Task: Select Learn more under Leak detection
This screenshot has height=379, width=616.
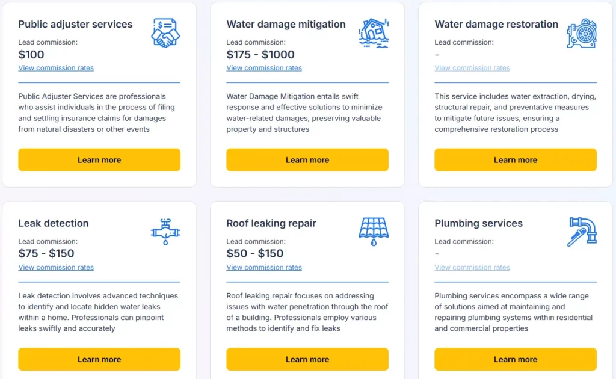Action: click(x=99, y=359)
